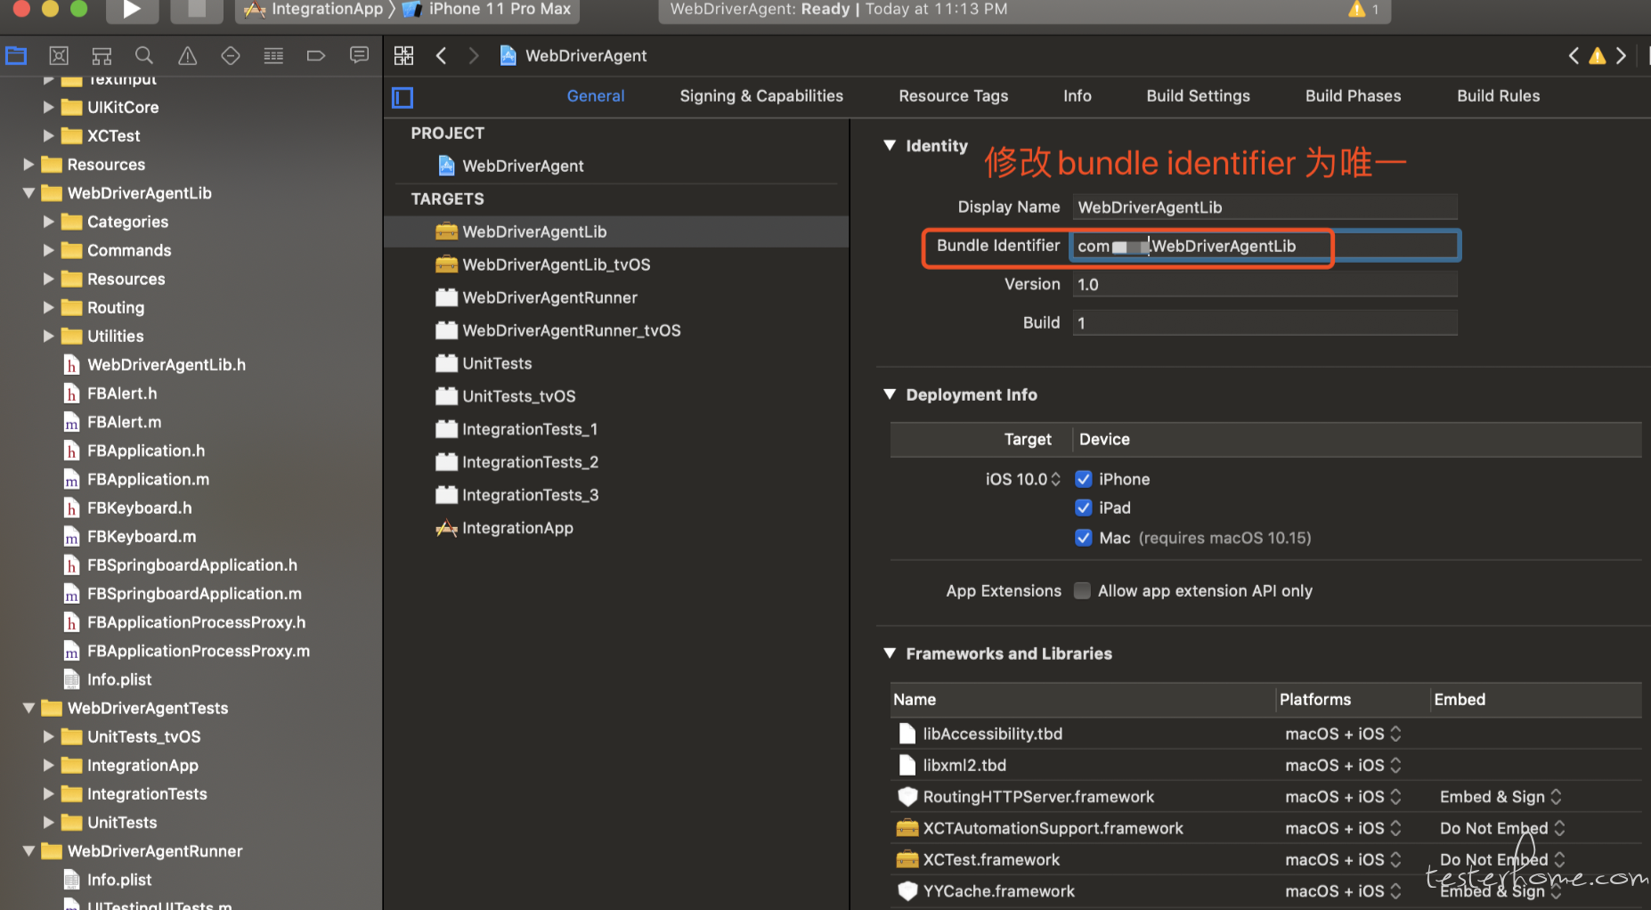Viewport: 1651px width, 910px height.
Task: Open the Find navigator magnifier
Action: (x=144, y=56)
